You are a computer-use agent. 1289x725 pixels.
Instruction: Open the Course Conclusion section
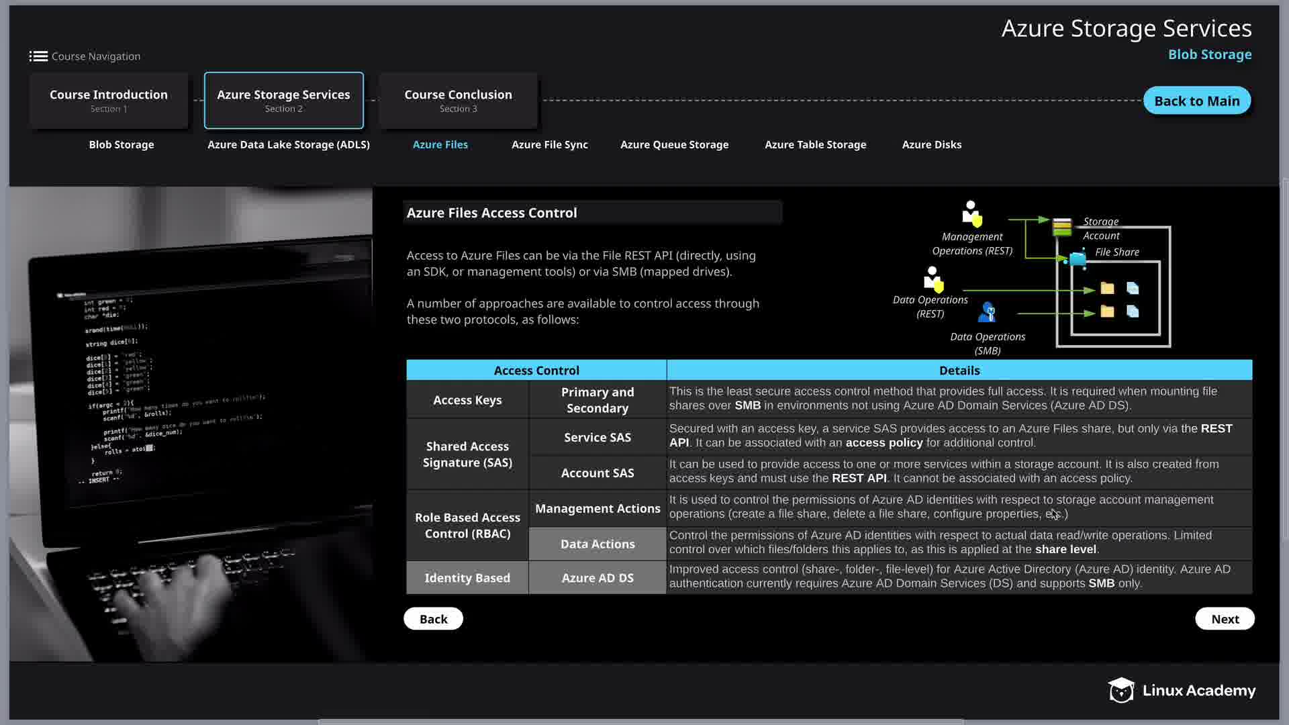pos(458,100)
